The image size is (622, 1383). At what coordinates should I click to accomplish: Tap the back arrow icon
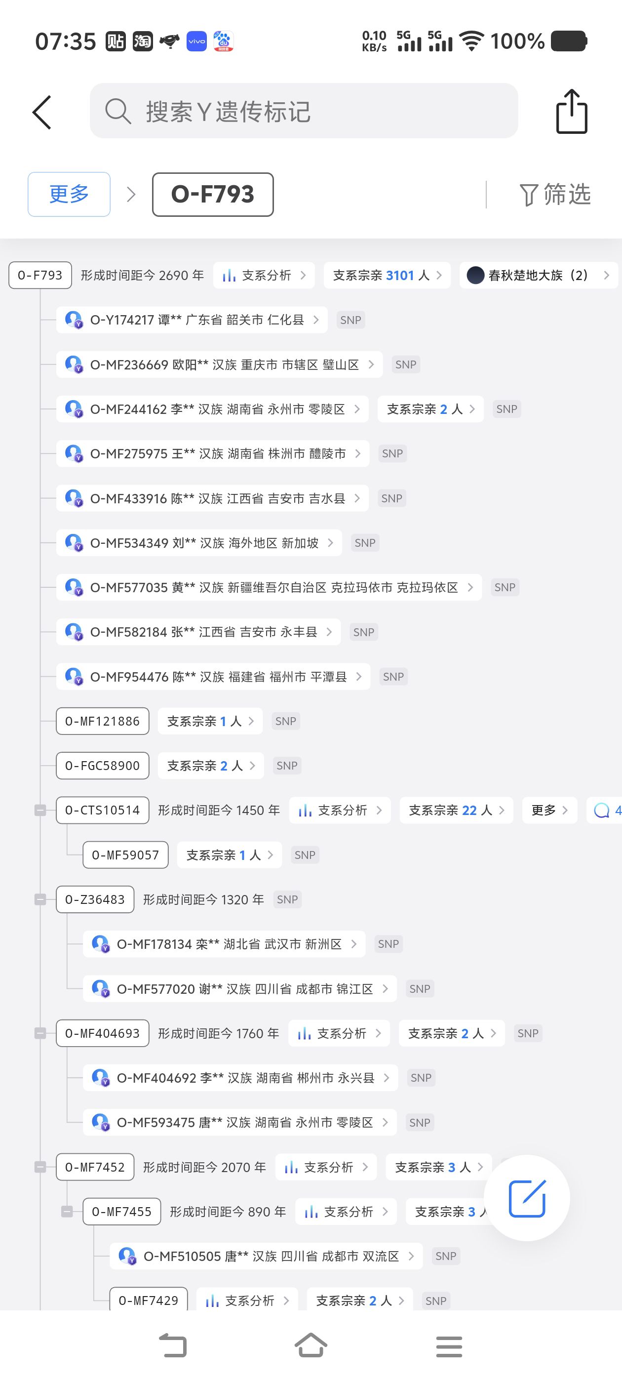tap(42, 112)
